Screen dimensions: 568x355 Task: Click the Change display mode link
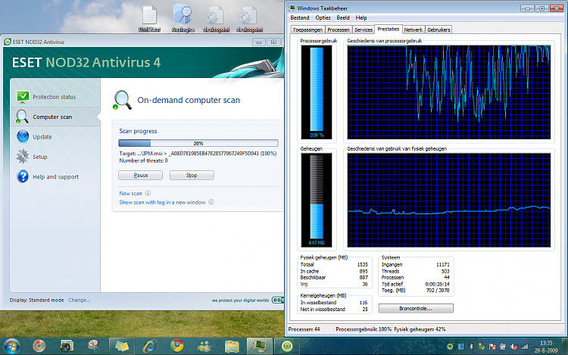[80, 300]
